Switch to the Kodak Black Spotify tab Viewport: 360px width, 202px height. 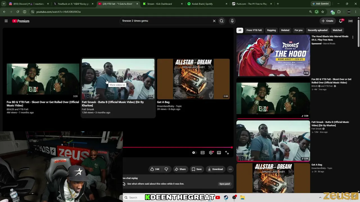207,4
